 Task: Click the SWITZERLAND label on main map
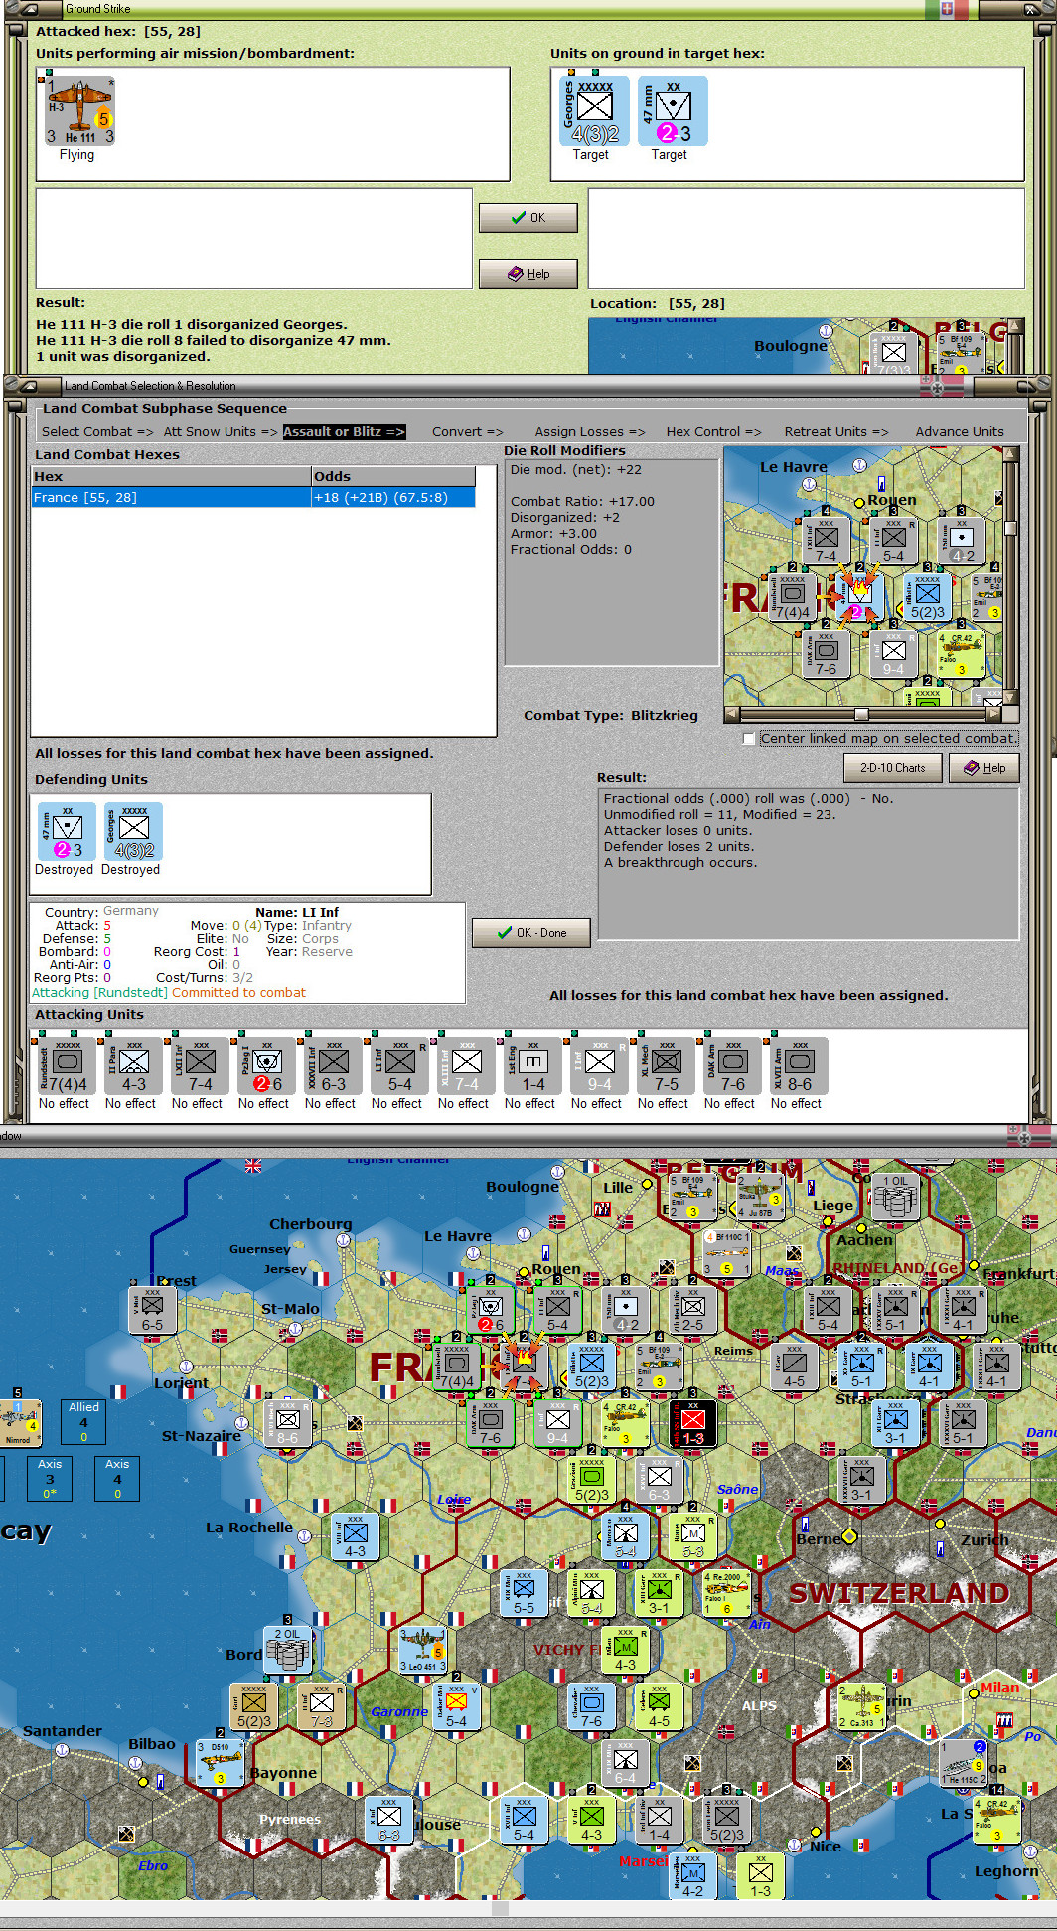pyautogui.click(x=899, y=1593)
